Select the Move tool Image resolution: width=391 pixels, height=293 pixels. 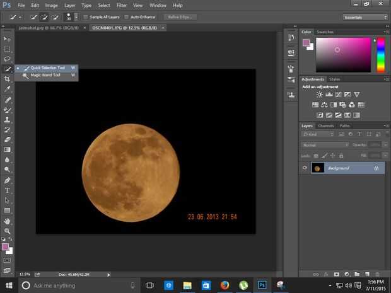pos(8,39)
